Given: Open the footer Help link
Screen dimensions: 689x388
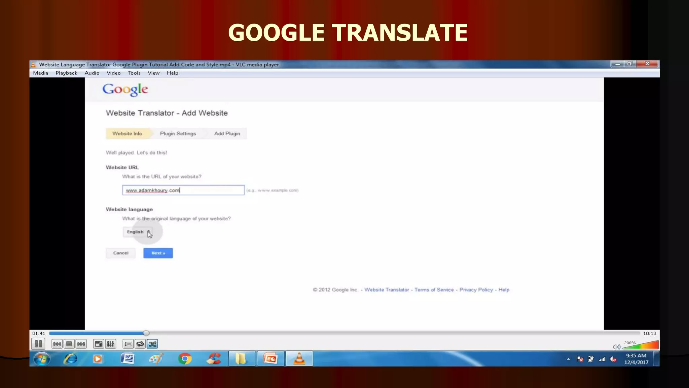Looking at the screenshot, I should click(504, 290).
